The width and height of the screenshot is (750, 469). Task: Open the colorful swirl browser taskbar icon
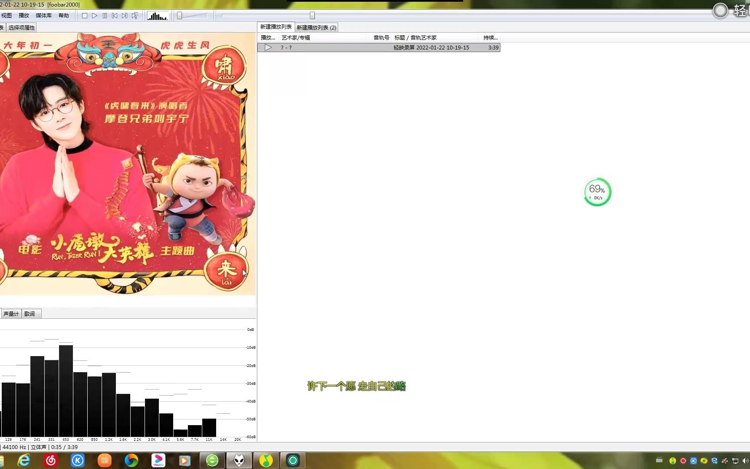pos(132,460)
